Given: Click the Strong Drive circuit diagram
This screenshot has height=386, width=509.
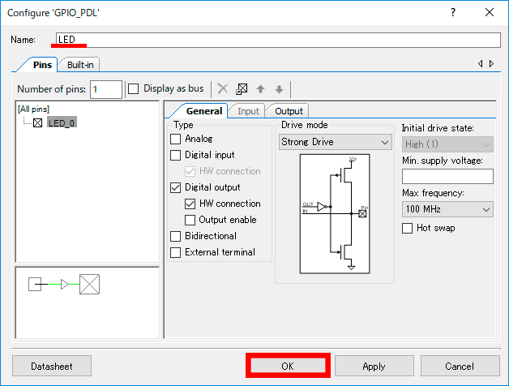Looking at the screenshot, I should (335, 214).
